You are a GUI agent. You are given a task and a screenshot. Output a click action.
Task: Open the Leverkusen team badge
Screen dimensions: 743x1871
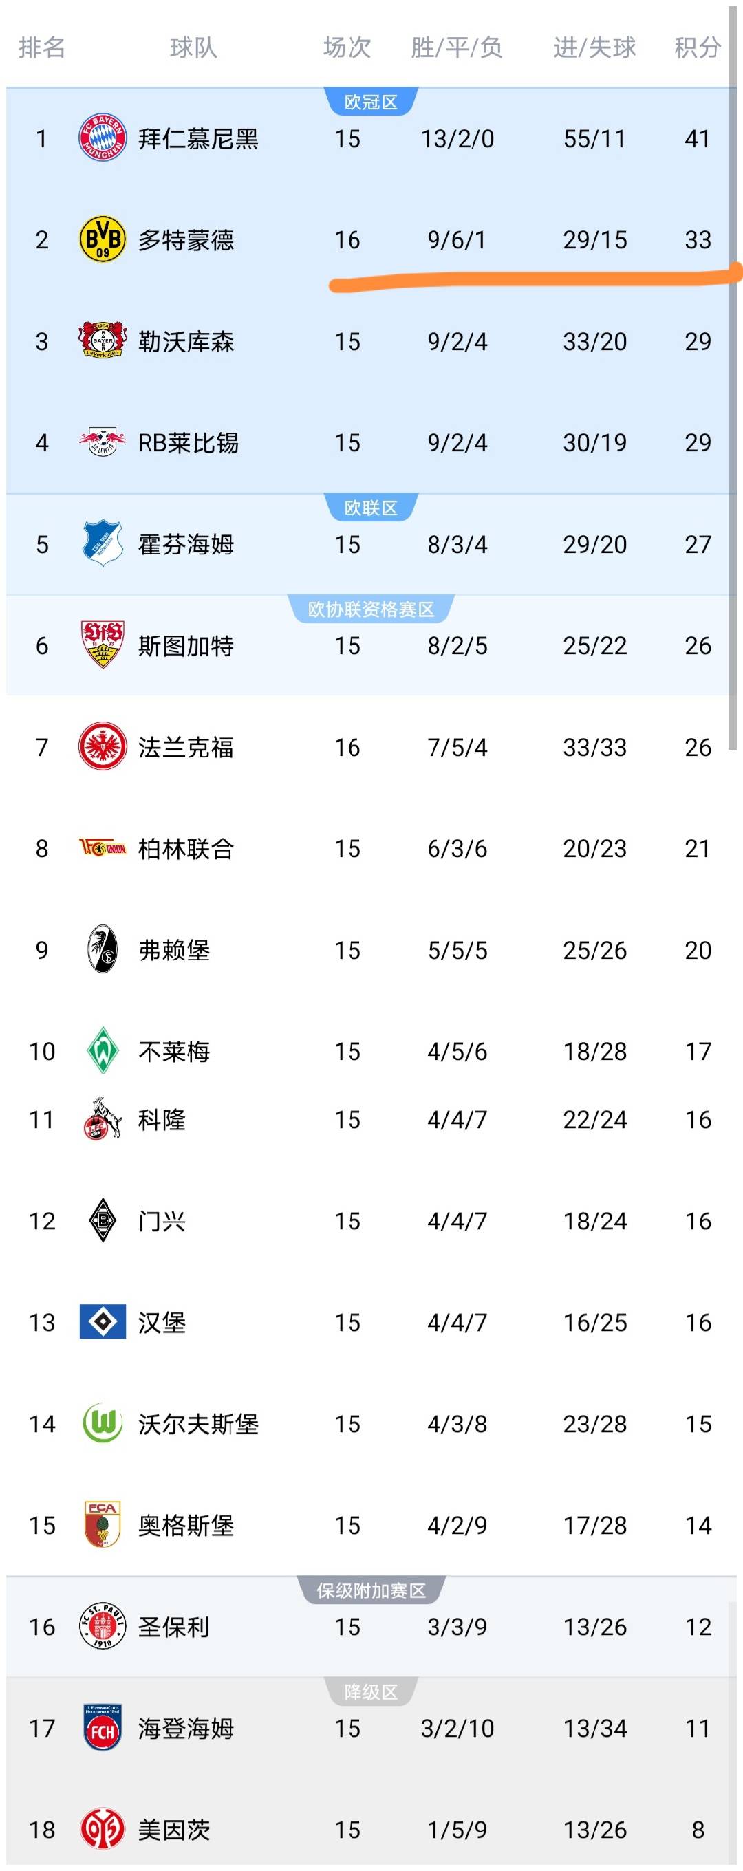[103, 341]
